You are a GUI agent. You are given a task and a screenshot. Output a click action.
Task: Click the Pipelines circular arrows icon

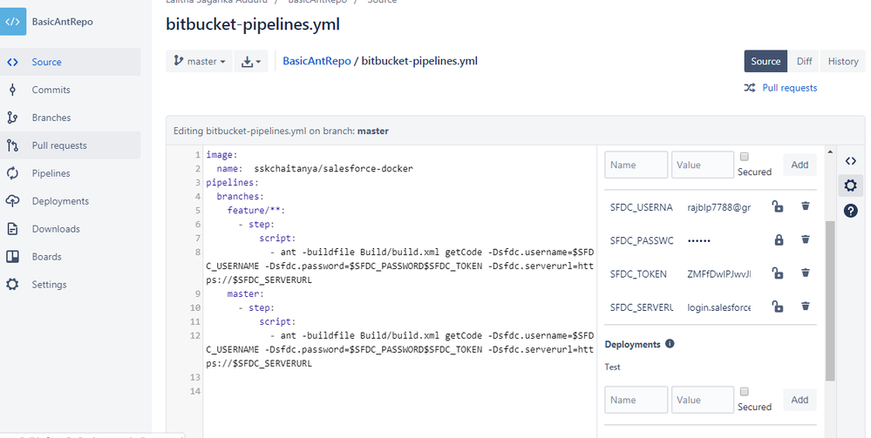coord(12,173)
